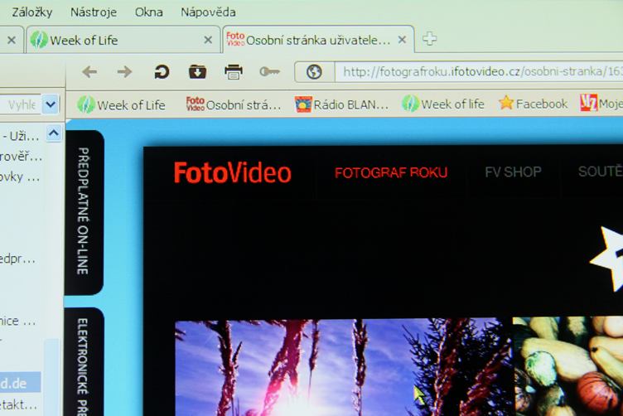
Task: Select sidebar entry ending with Uži...
Action: tap(21, 137)
